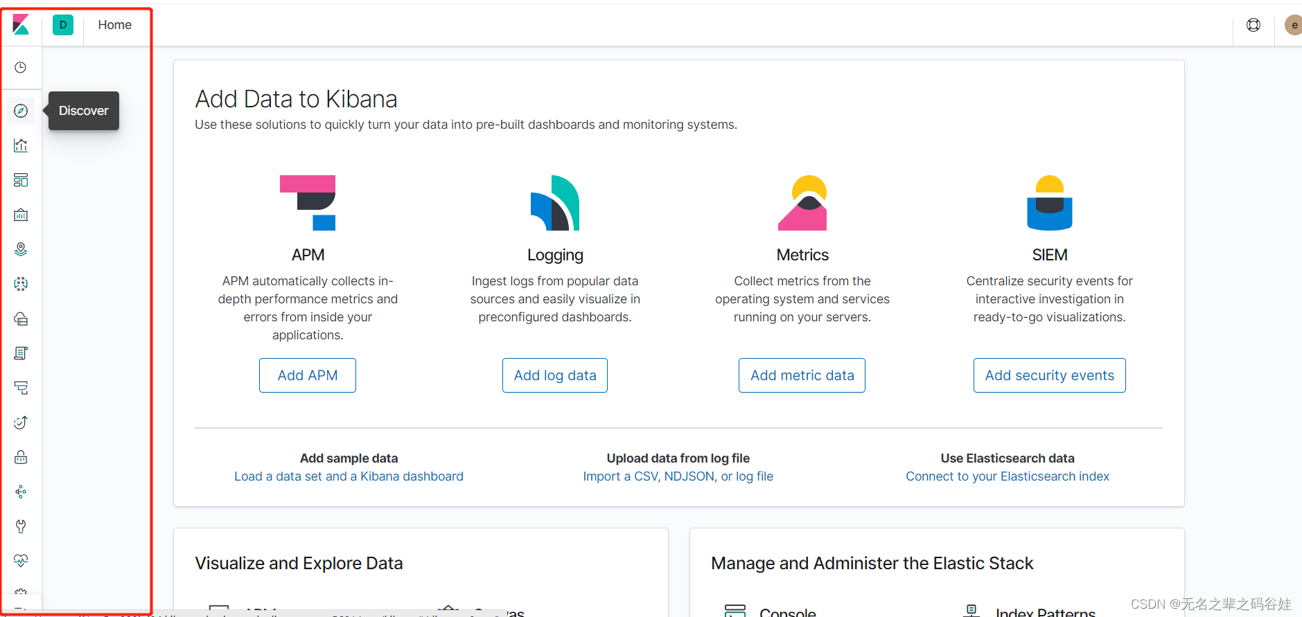The image size is (1302, 617).
Task: Open Discover from the sidebar
Action: pyautogui.click(x=21, y=111)
